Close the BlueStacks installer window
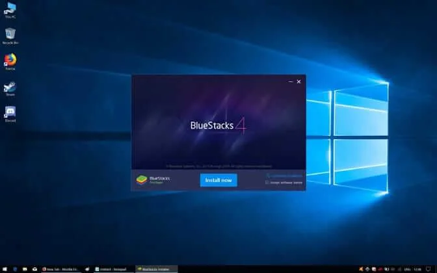 pos(298,82)
